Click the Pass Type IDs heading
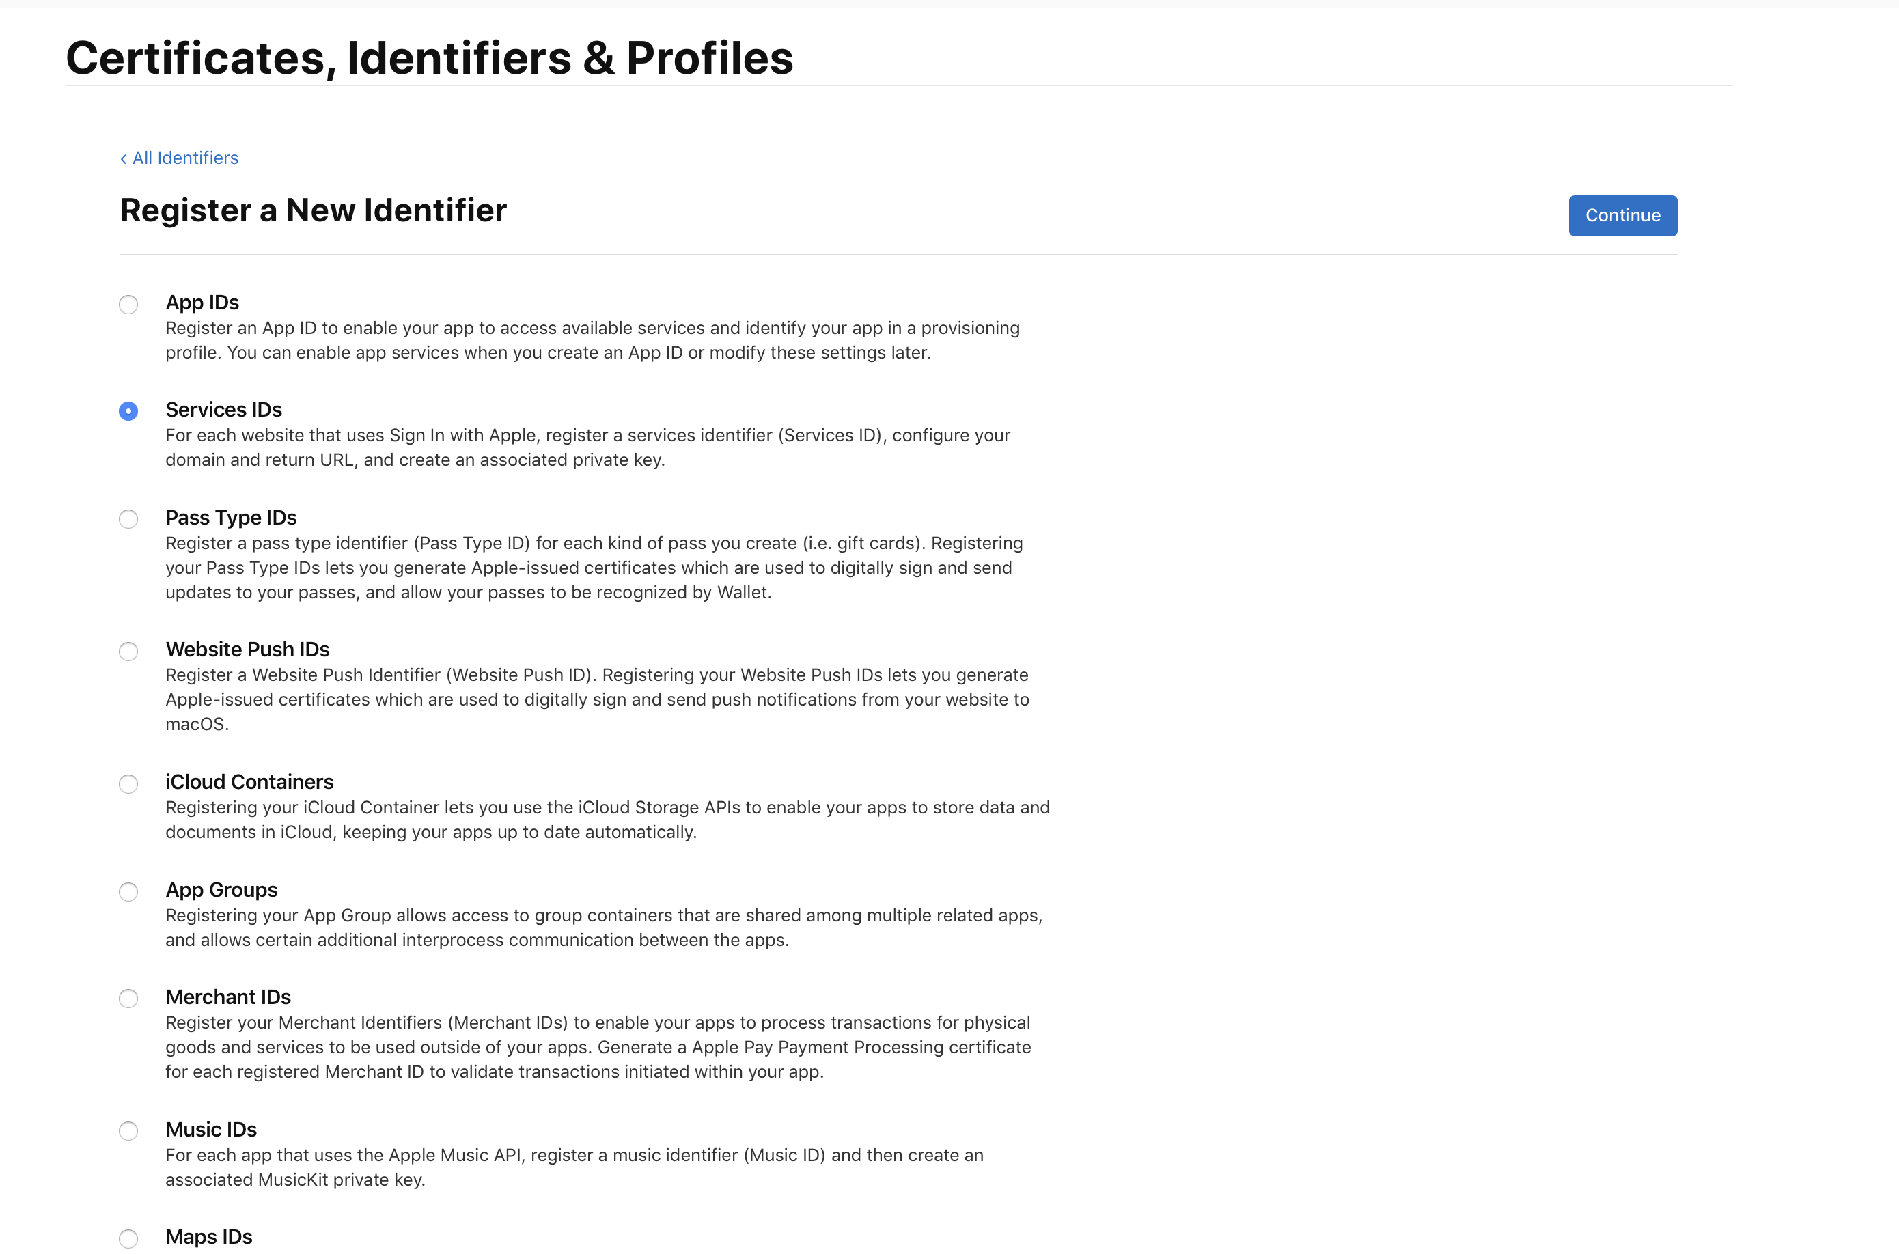Viewport: 1899px width, 1254px height. click(x=231, y=518)
